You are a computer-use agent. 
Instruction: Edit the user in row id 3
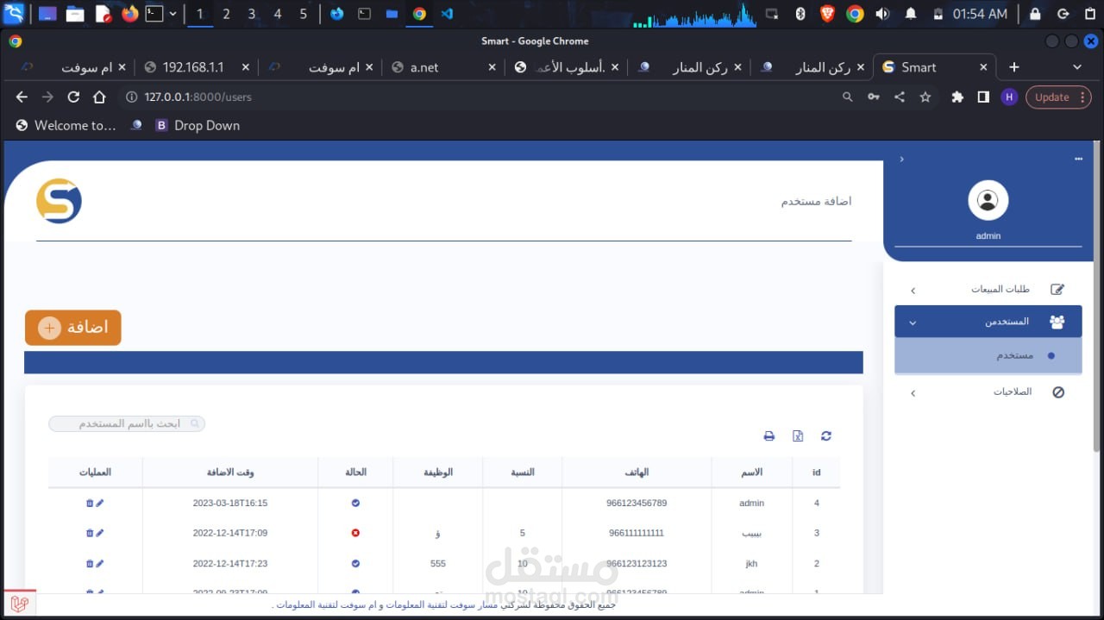(99, 533)
